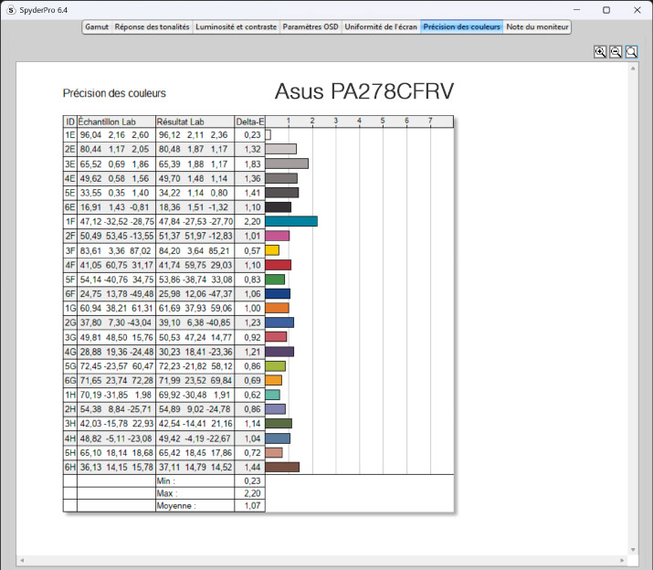Open the Luminosité et contraste tab
This screenshot has width=653, height=570.
coord(237,27)
